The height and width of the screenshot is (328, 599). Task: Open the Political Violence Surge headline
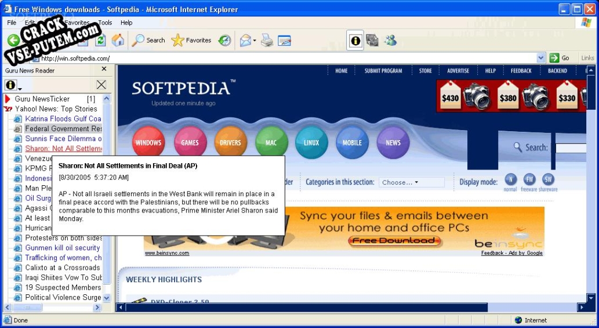point(63,297)
